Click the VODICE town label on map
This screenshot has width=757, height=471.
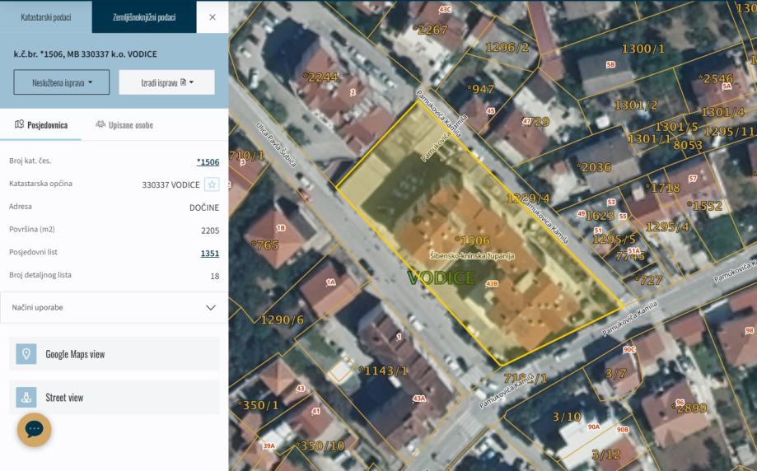(x=442, y=278)
